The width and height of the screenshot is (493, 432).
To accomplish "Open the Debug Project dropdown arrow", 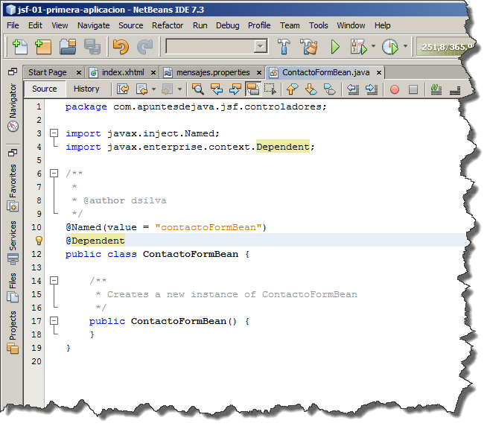I will coord(373,46).
